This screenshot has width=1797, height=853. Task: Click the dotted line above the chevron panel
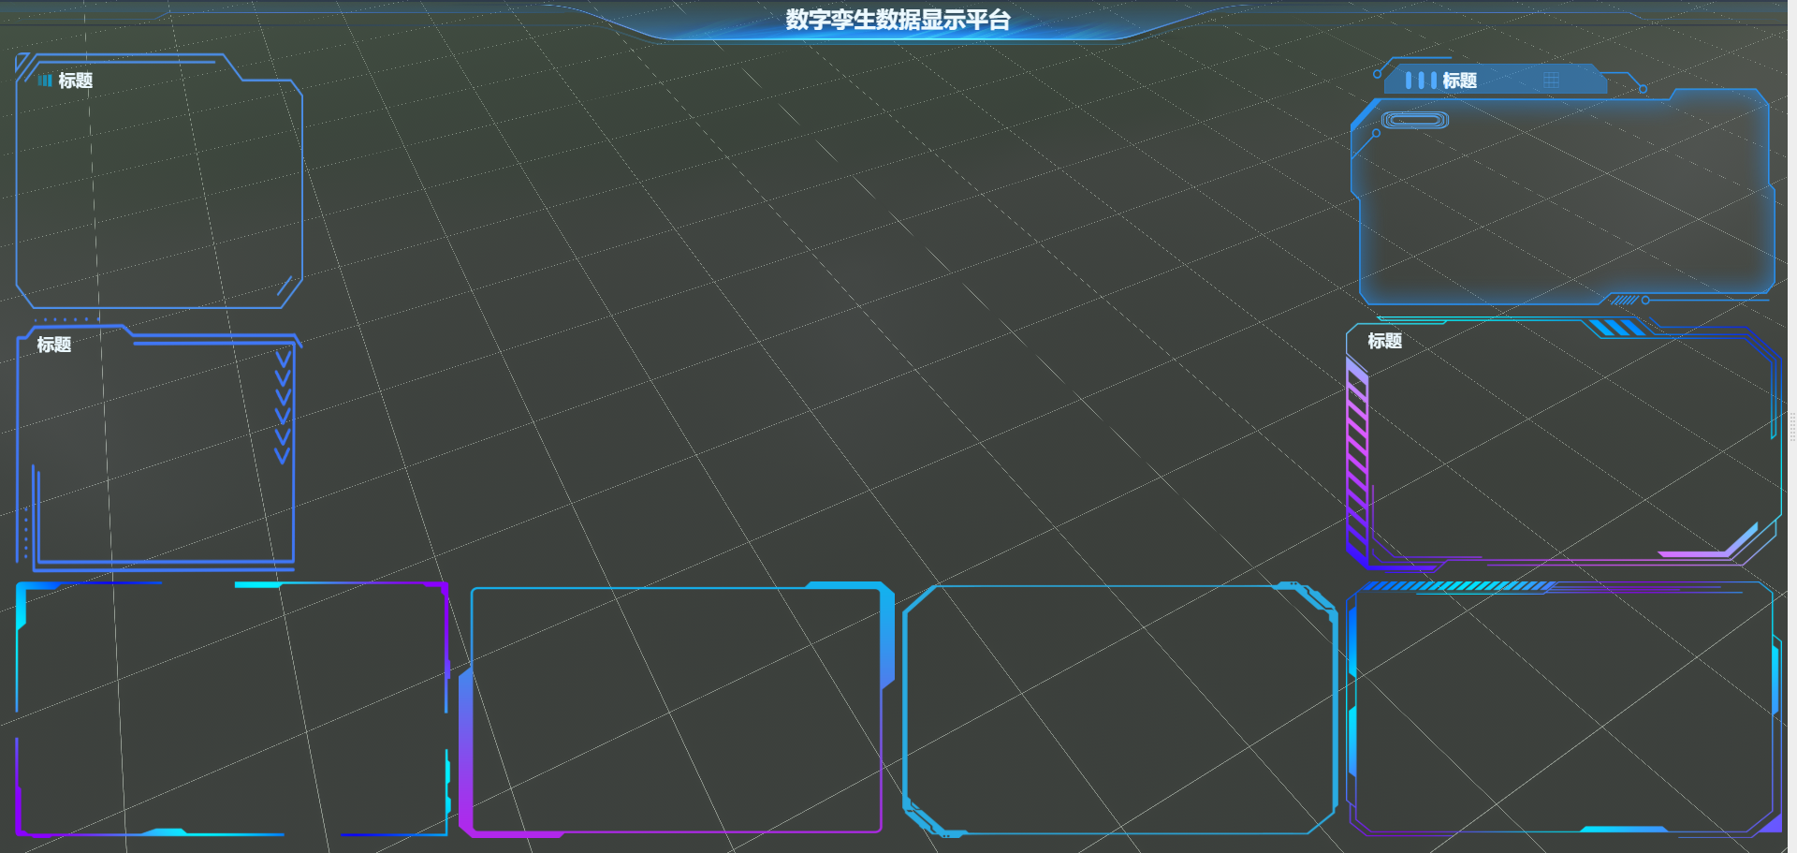pos(66,320)
